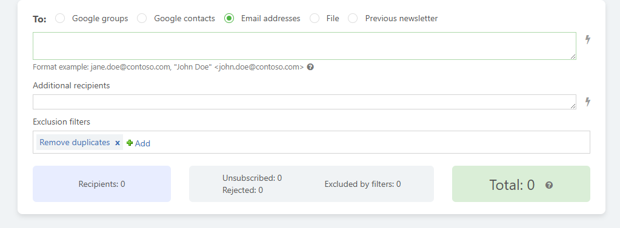Click into the Additional recipients field

(x=304, y=102)
